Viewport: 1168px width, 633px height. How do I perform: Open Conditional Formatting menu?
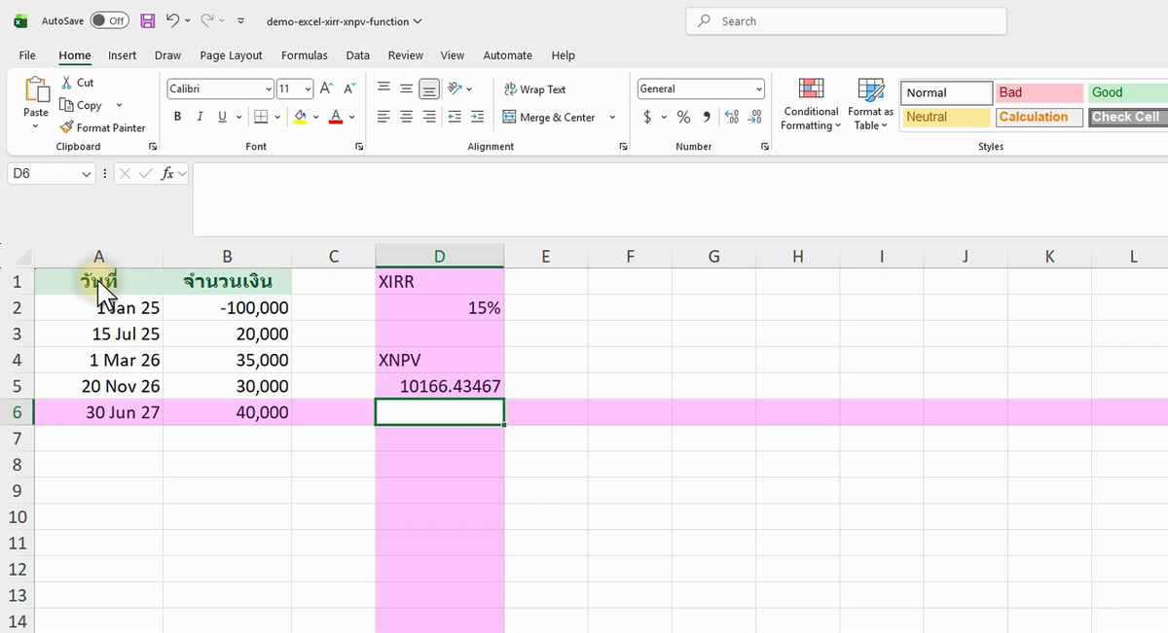pyautogui.click(x=811, y=104)
